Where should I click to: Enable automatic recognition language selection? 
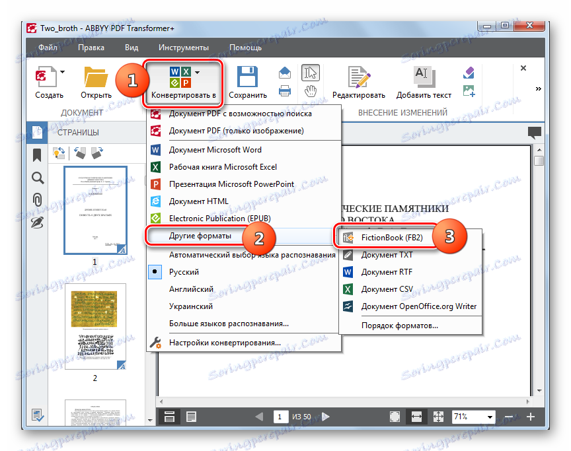(x=243, y=255)
